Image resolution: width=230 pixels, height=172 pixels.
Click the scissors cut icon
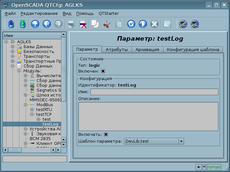coord(107,24)
